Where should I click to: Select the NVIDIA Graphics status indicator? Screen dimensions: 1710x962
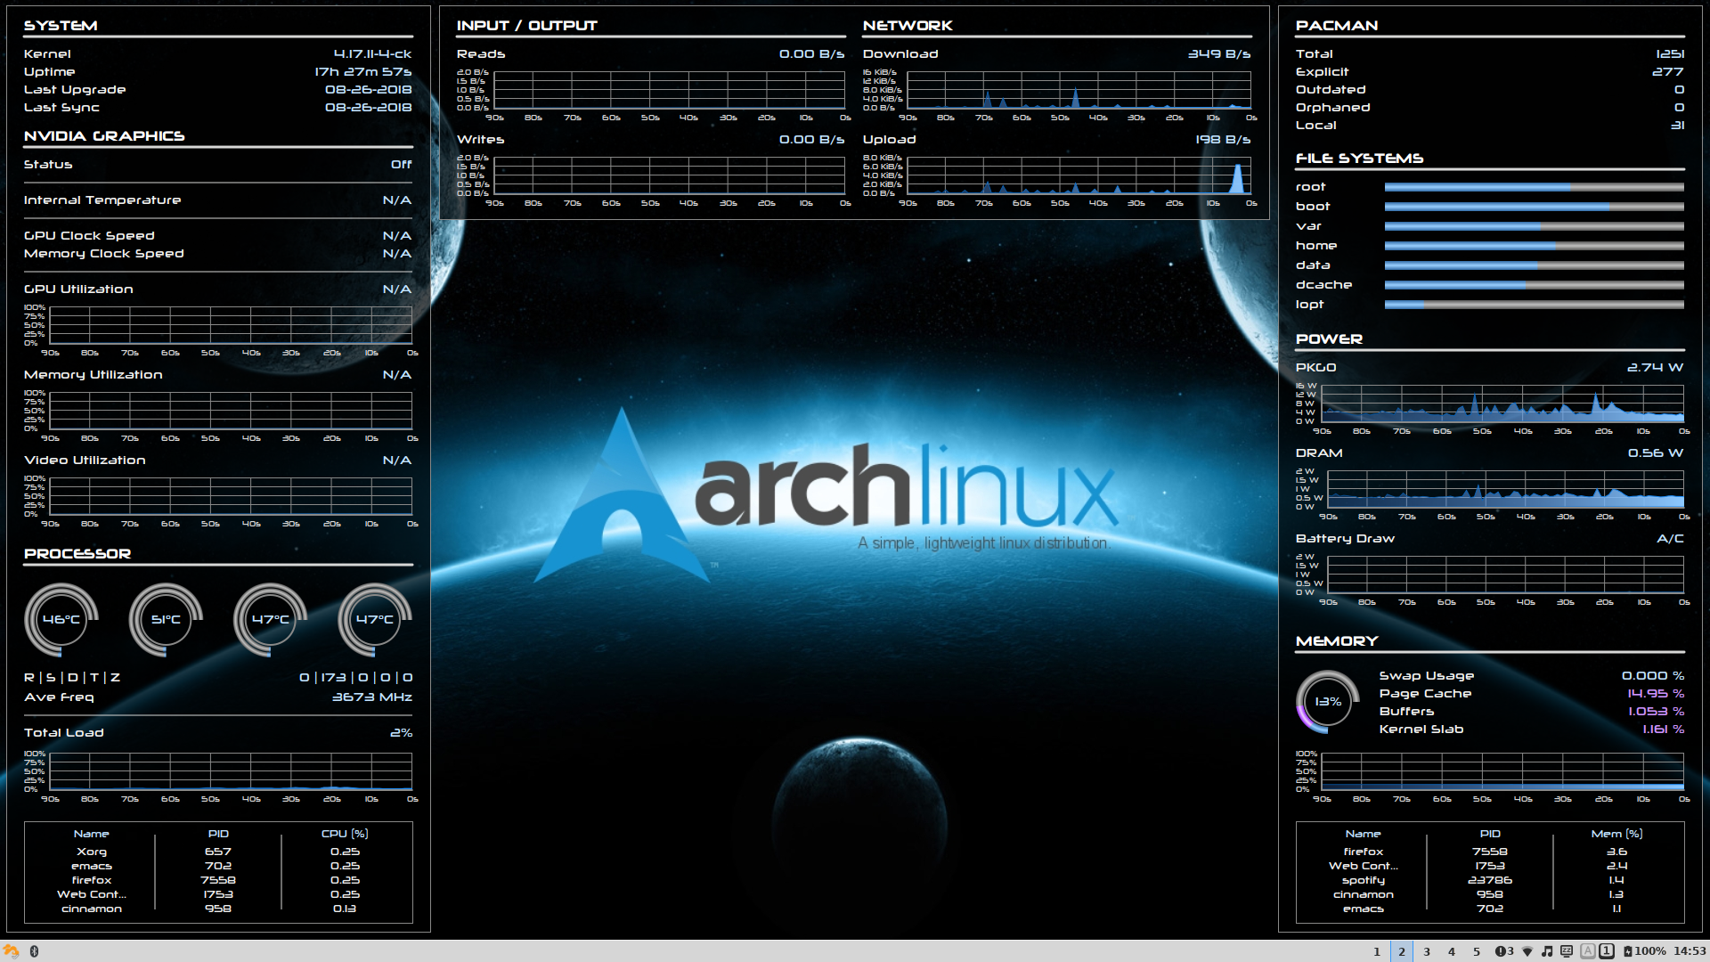(x=399, y=165)
